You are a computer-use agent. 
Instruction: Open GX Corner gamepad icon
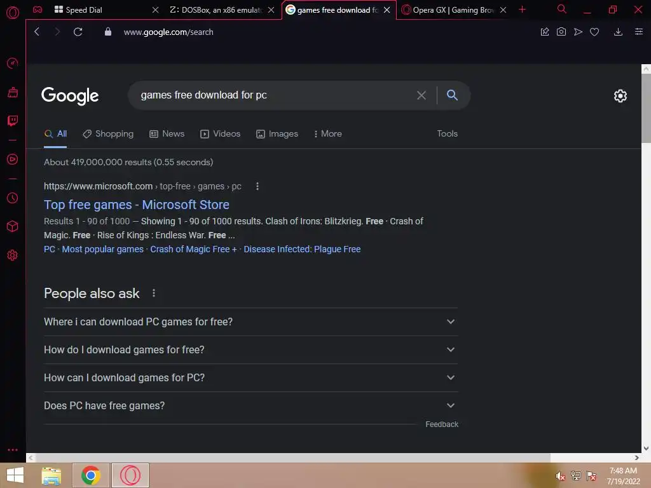coord(38,10)
